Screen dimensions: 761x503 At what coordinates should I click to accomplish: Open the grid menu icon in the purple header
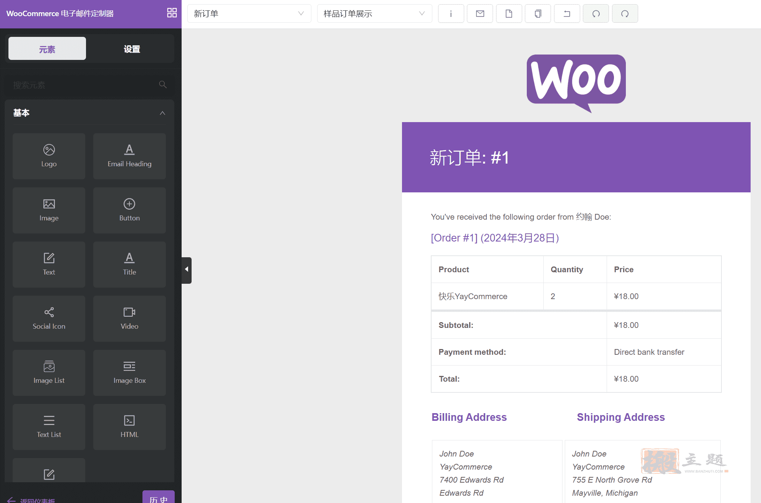pyautogui.click(x=172, y=13)
